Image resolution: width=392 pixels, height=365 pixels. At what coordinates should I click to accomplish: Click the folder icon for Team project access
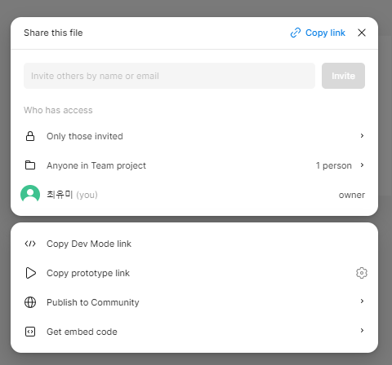pos(30,165)
